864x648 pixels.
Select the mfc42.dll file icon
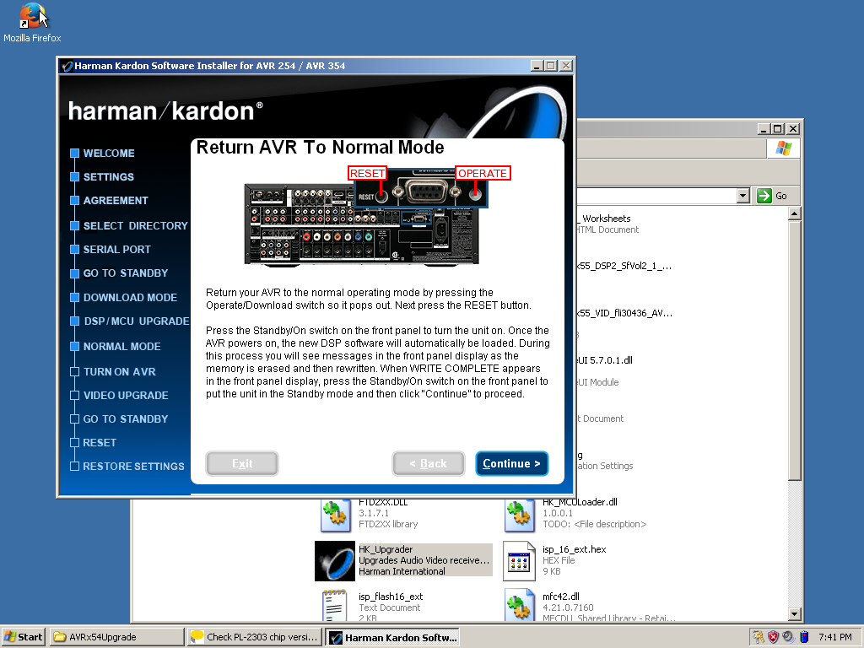[x=520, y=605]
